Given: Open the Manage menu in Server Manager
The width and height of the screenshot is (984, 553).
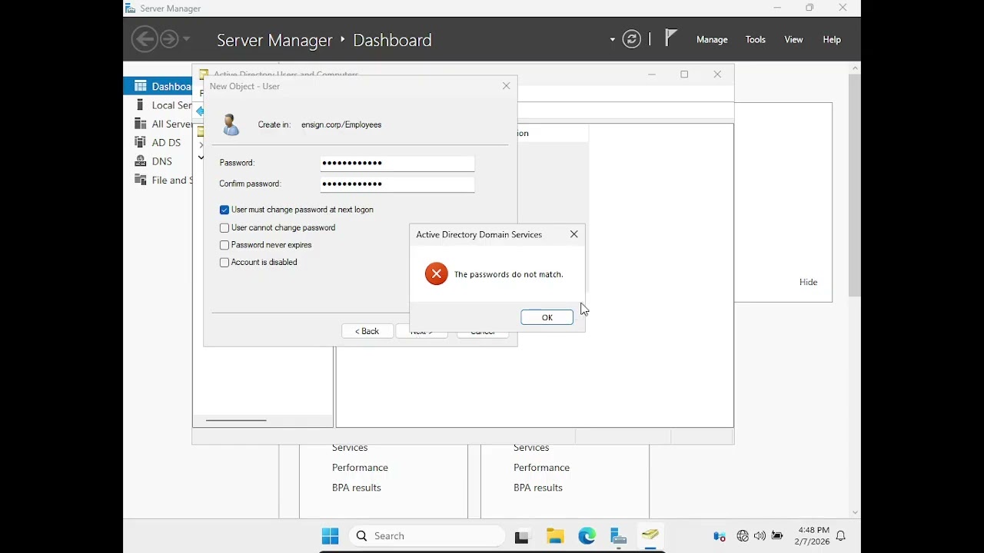Looking at the screenshot, I should tap(712, 39).
